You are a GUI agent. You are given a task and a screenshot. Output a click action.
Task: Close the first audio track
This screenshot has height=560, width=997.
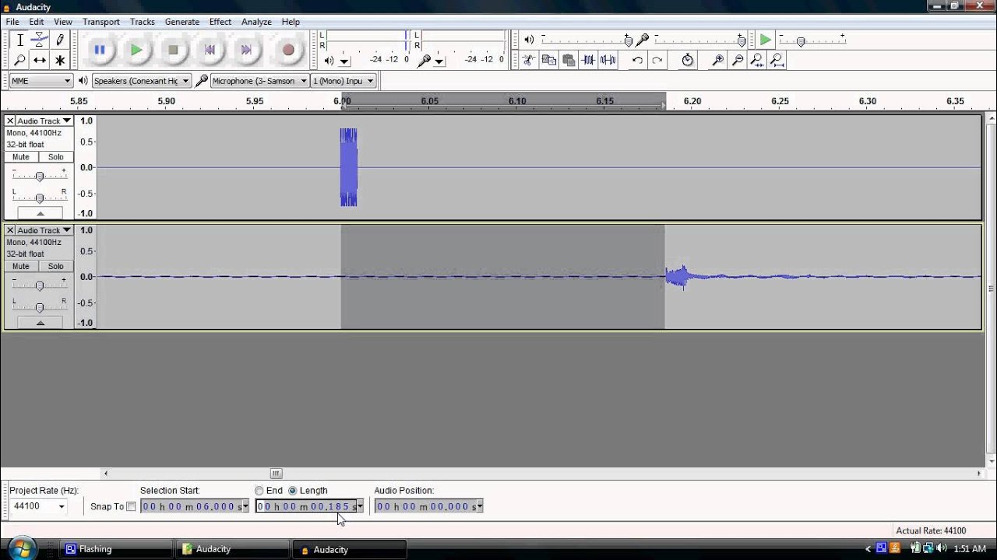[10, 121]
